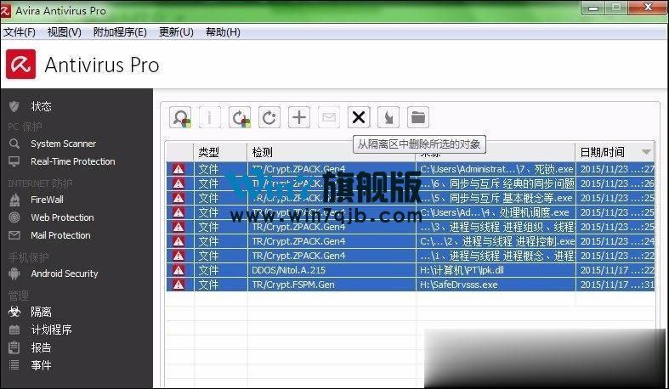
Task: Click the FireWall sidebar icon
Action: point(14,200)
